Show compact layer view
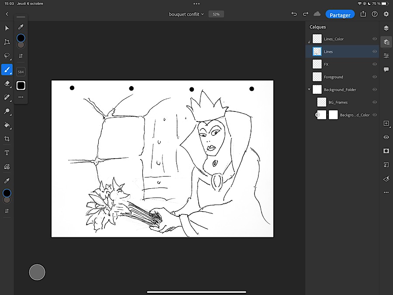 tap(386, 28)
